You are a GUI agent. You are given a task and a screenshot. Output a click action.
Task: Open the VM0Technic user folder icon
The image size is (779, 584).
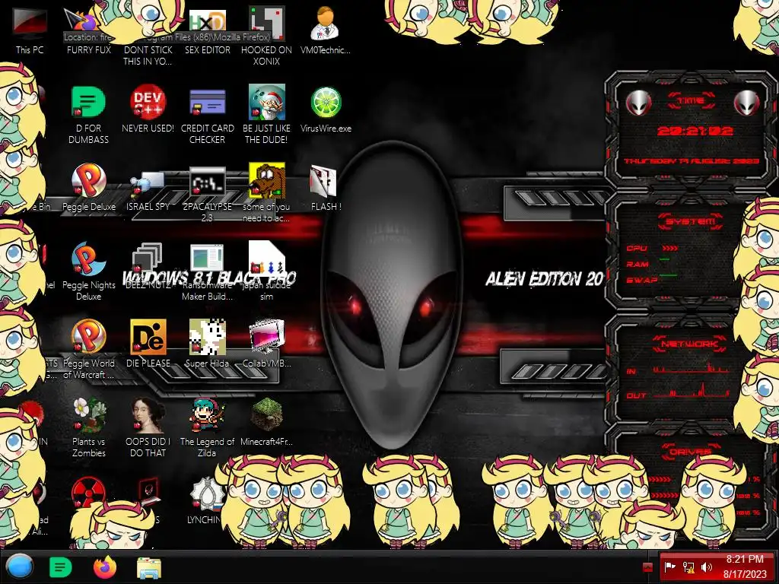[x=326, y=30]
